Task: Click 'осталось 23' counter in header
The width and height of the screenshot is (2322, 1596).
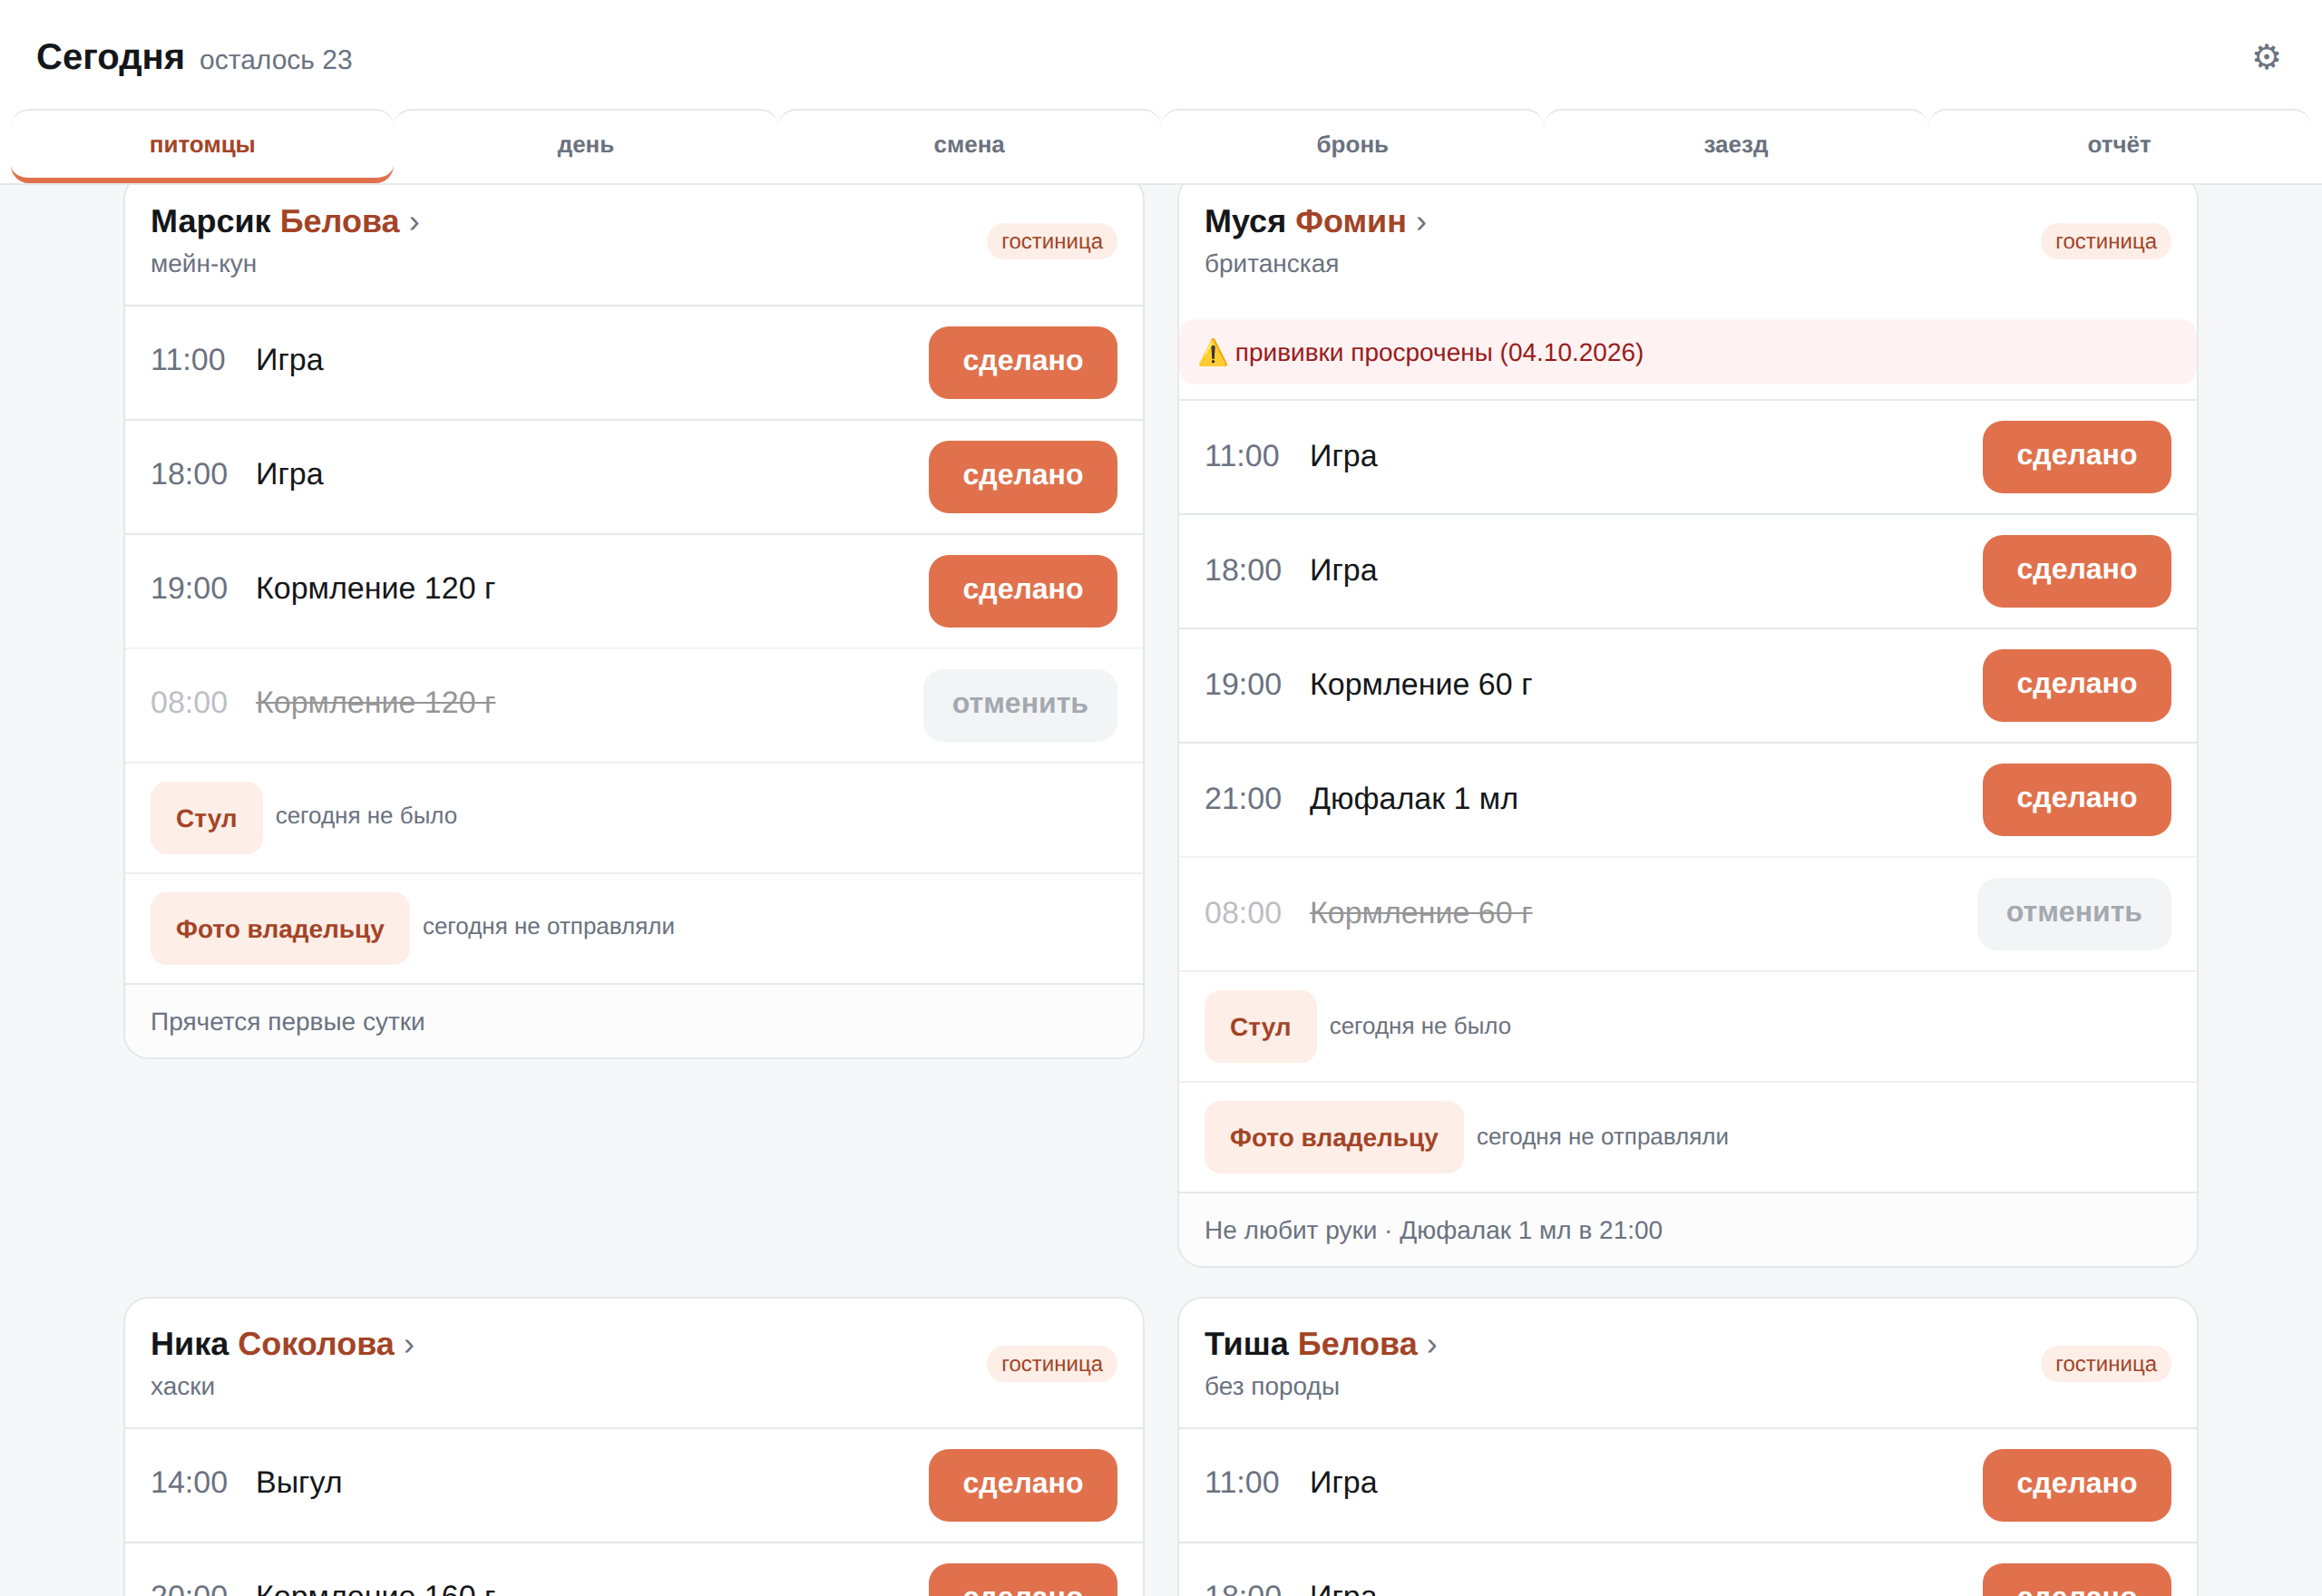Action: 276,60
